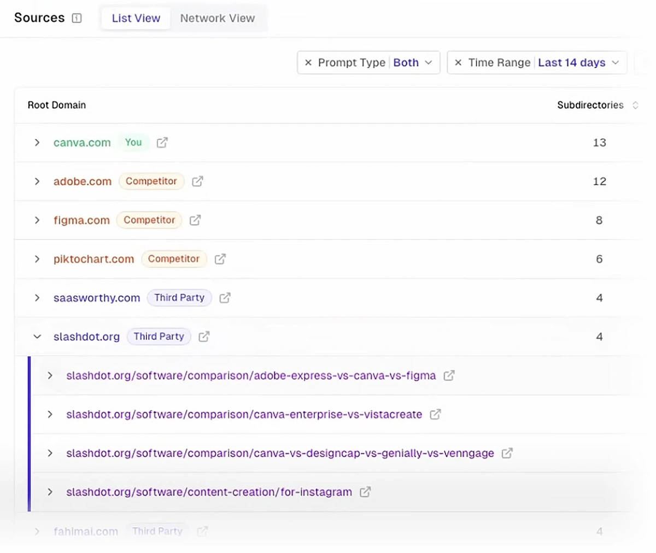Click subdirectory count 6 for piktochart.com
Image resolution: width=656 pixels, height=553 pixels.
[x=599, y=259]
